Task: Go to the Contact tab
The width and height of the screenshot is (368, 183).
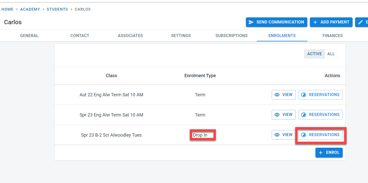Action: (80, 36)
